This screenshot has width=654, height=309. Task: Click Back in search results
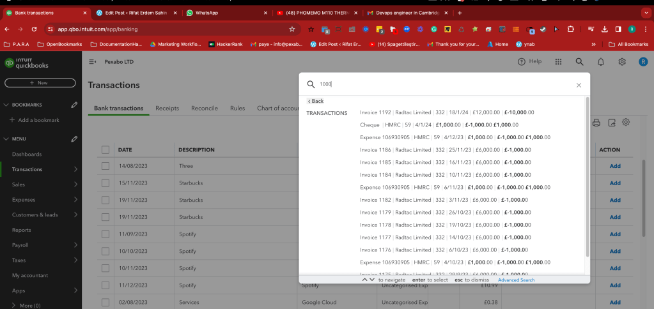tap(315, 102)
